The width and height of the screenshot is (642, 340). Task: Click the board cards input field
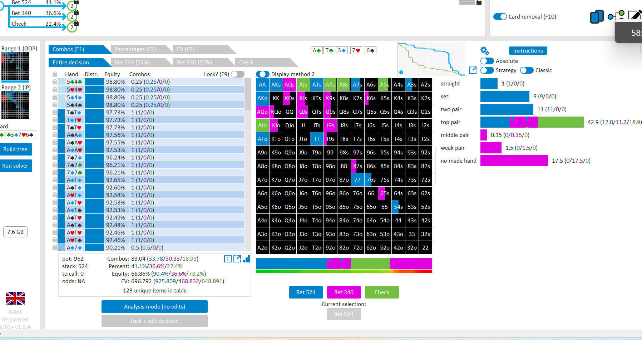[18, 135]
